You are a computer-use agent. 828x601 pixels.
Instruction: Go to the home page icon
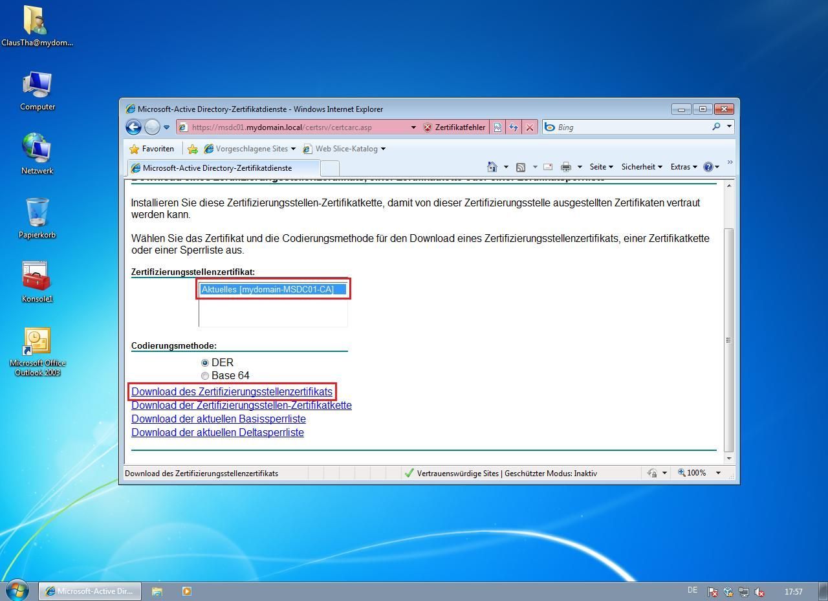tap(492, 167)
